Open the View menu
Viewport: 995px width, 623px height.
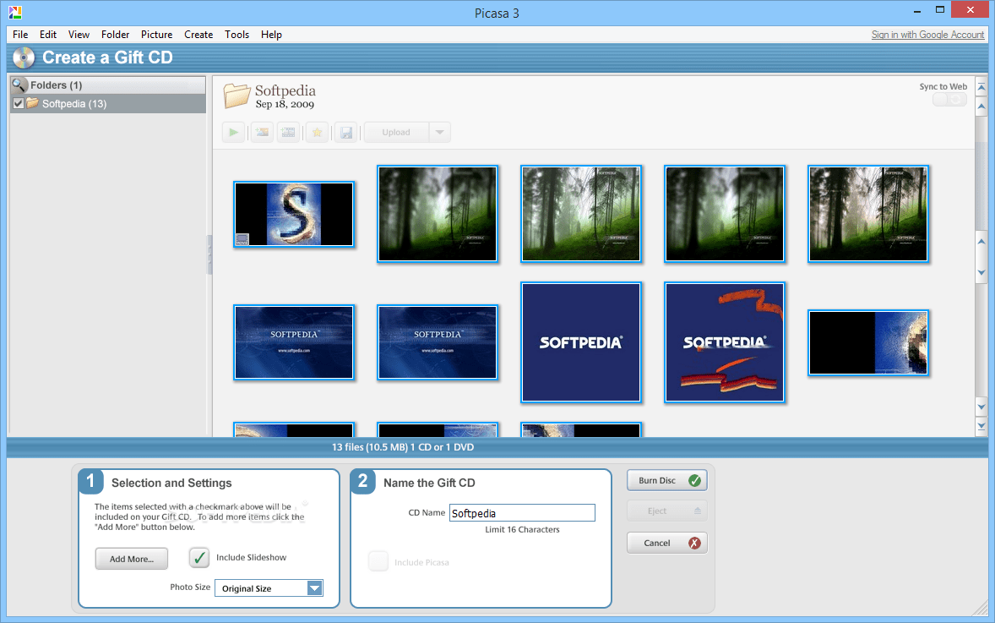tap(79, 35)
